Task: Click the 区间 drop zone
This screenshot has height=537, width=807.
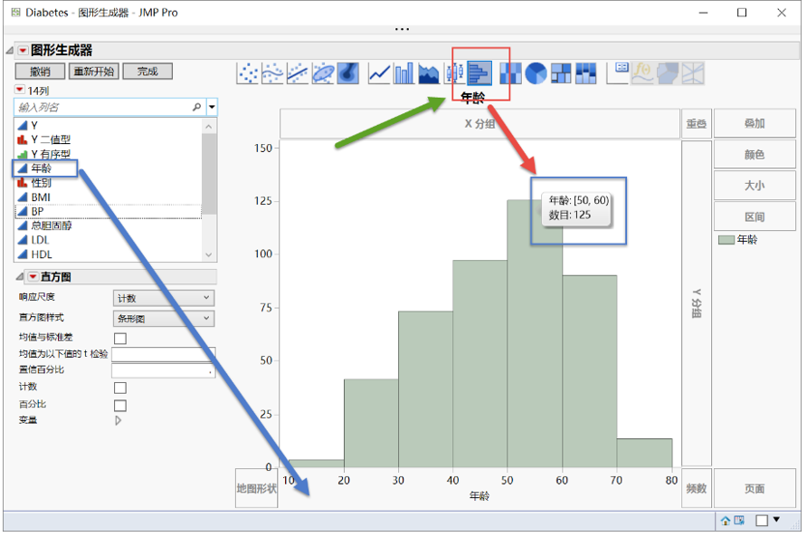Action: (x=755, y=217)
